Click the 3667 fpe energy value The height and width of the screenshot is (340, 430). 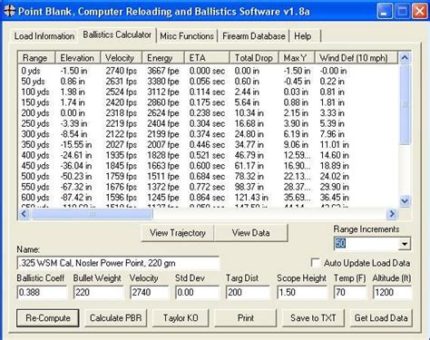pyautogui.click(x=163, y=71)
